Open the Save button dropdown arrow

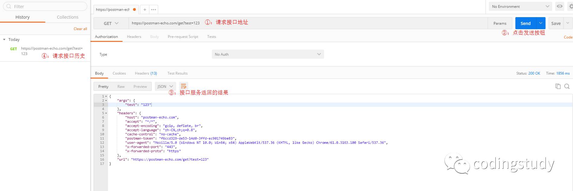click(568, 23)
